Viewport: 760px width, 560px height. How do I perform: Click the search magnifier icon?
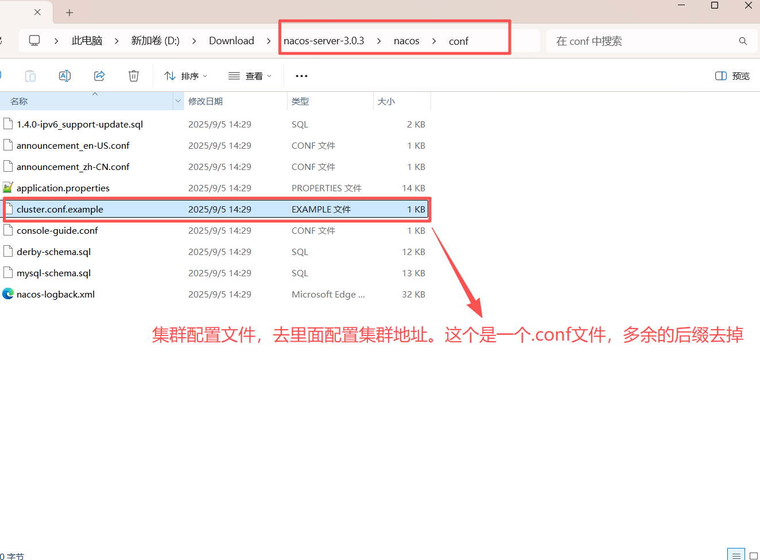pos(743,41)
